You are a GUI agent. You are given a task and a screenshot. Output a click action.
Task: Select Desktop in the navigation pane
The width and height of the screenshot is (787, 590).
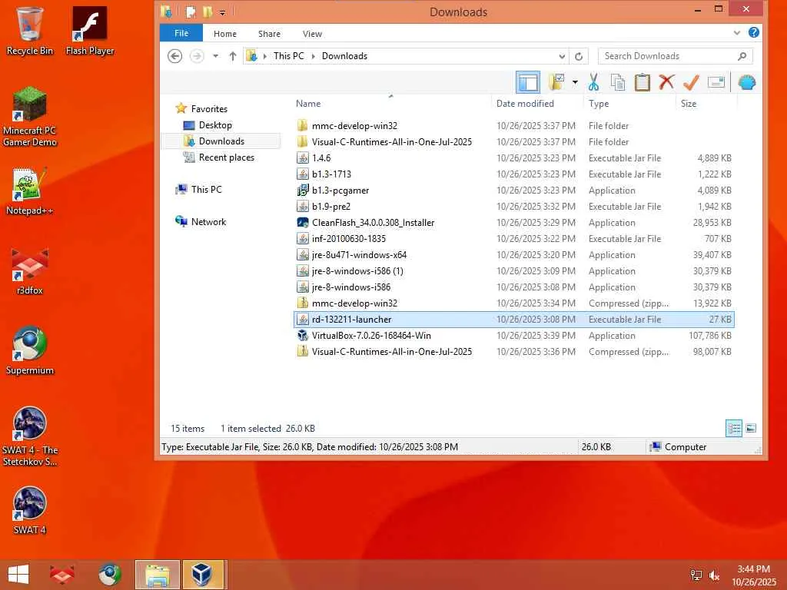(215, 125)
